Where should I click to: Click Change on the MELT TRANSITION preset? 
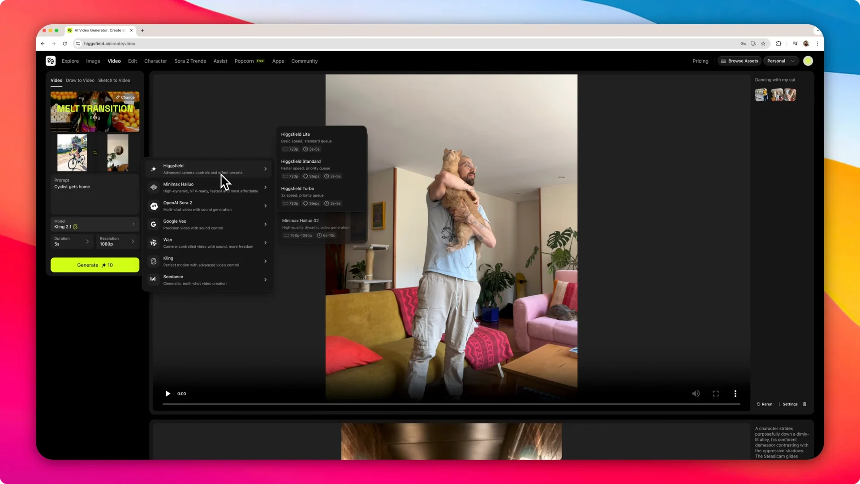click(125, 97)
